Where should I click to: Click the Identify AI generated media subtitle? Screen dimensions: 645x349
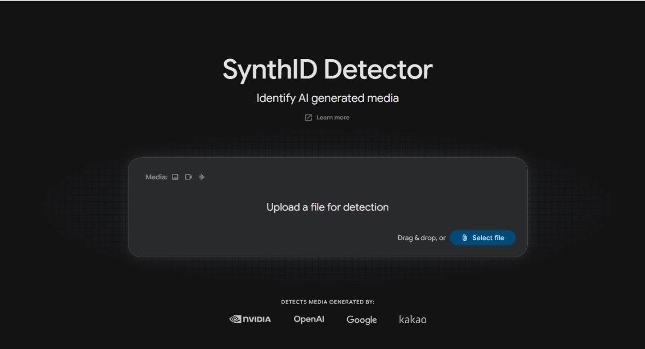327,98
